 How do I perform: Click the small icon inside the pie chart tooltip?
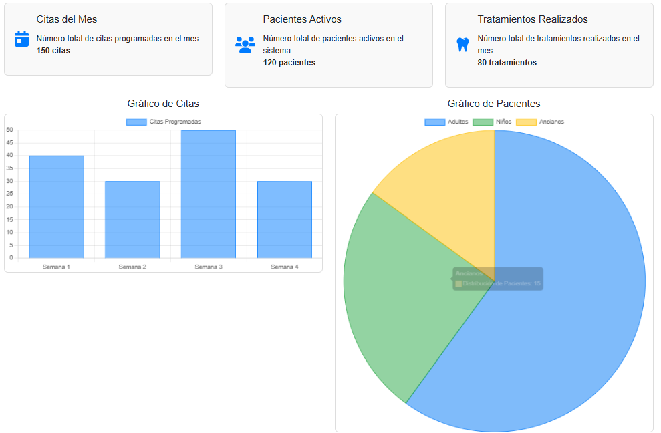460,283
